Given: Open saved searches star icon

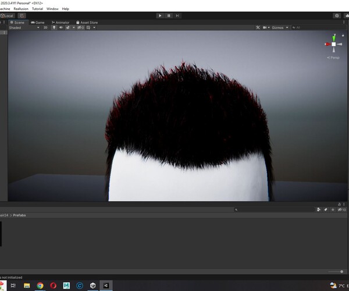Looking at the screenshot, I should tap(333, 210).
